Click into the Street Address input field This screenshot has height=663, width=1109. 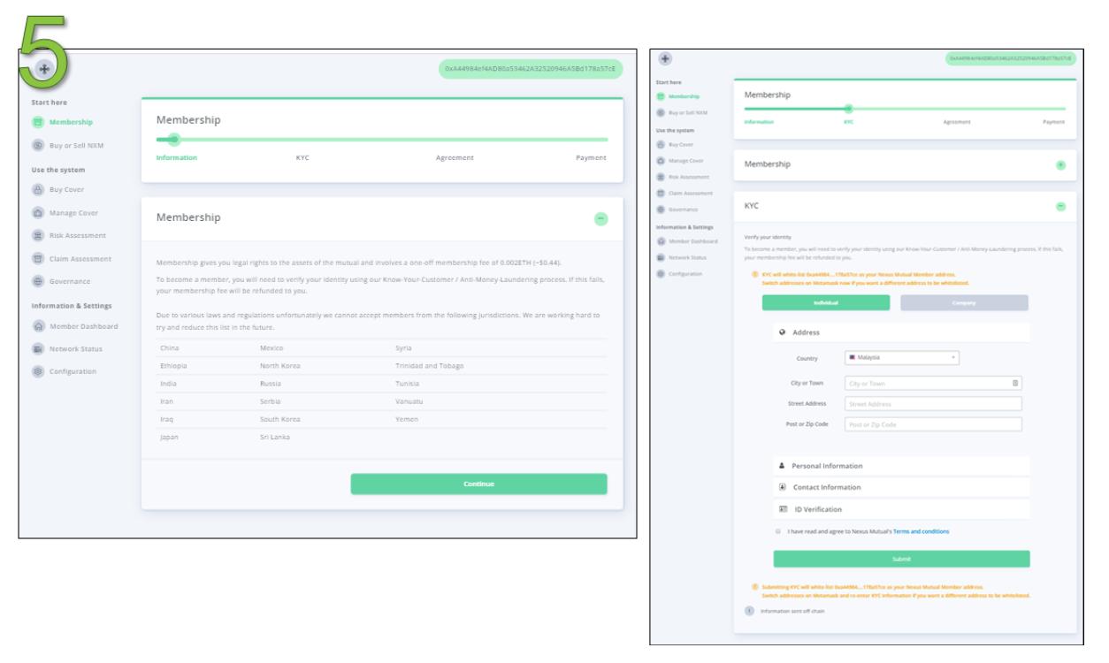(x=932, y=404)
